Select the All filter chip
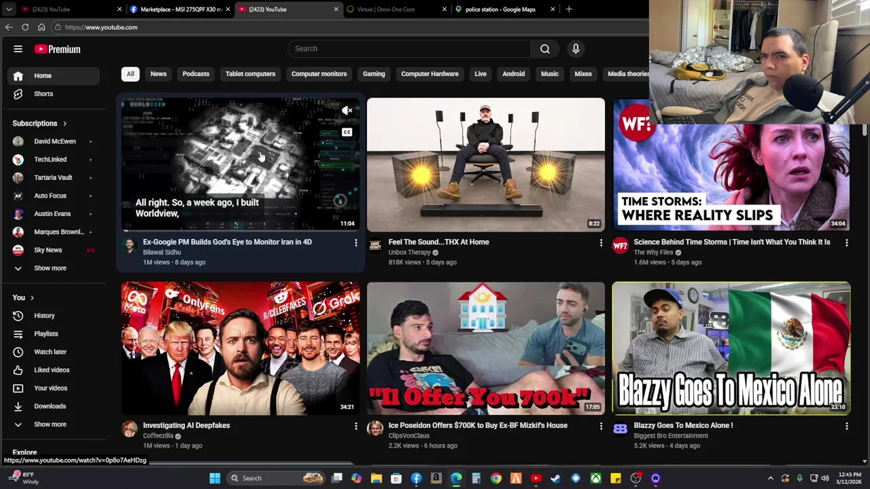The width and height of the screenshot is (870, 489). click(130, 73)
